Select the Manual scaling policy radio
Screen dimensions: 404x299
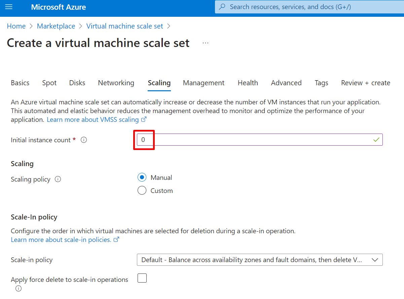pos(142,178)
